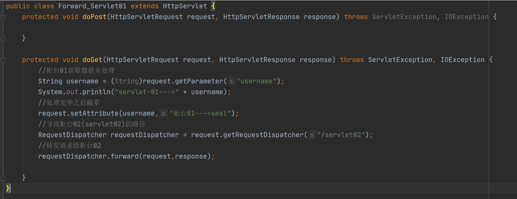Viewport: 517px width, 199px height.
Task: Click the getRequestDispatcher method call
Action: point(263,135)
